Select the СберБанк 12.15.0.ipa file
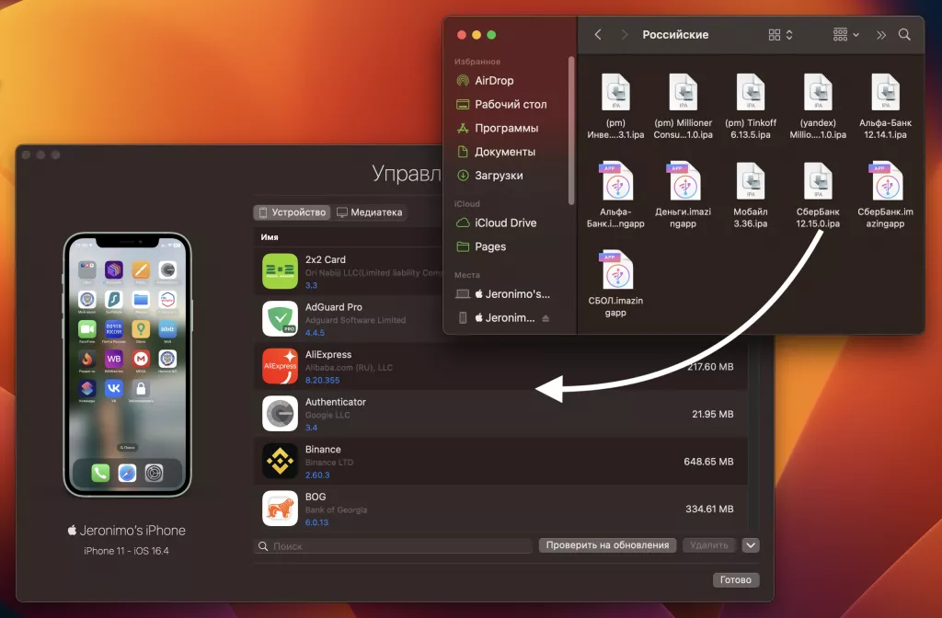The height and width of the screenshot is (618, 942). [818, 182]
